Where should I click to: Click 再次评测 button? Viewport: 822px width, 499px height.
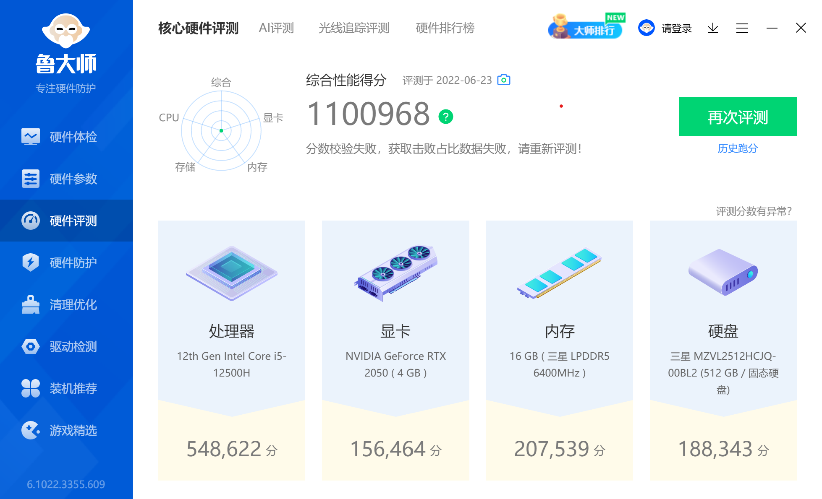[738, 117]
